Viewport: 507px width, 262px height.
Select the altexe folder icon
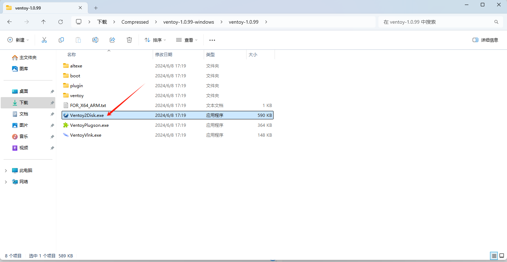[66, 66]
